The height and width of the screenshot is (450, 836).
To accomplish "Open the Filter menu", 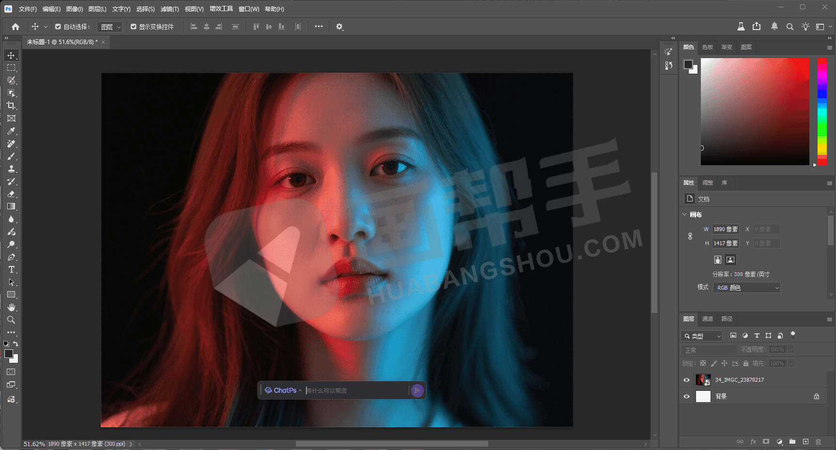I will pos(170,9).
